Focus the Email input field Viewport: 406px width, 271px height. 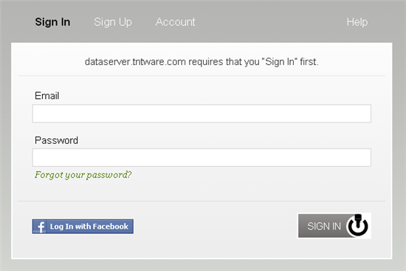[x=202, y=114]
